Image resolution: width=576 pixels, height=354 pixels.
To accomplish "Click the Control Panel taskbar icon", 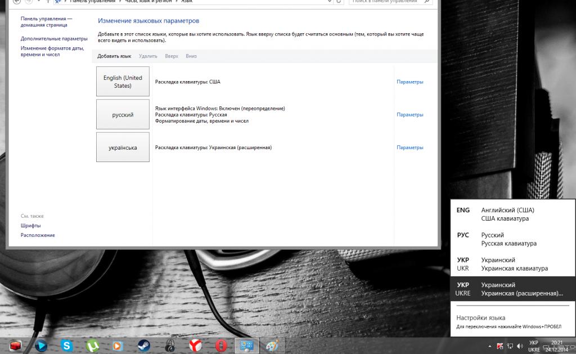I will [x=246, y=346].
